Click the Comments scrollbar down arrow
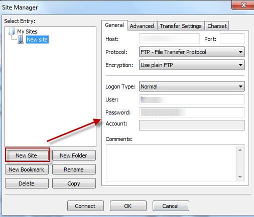 (240, 177)
